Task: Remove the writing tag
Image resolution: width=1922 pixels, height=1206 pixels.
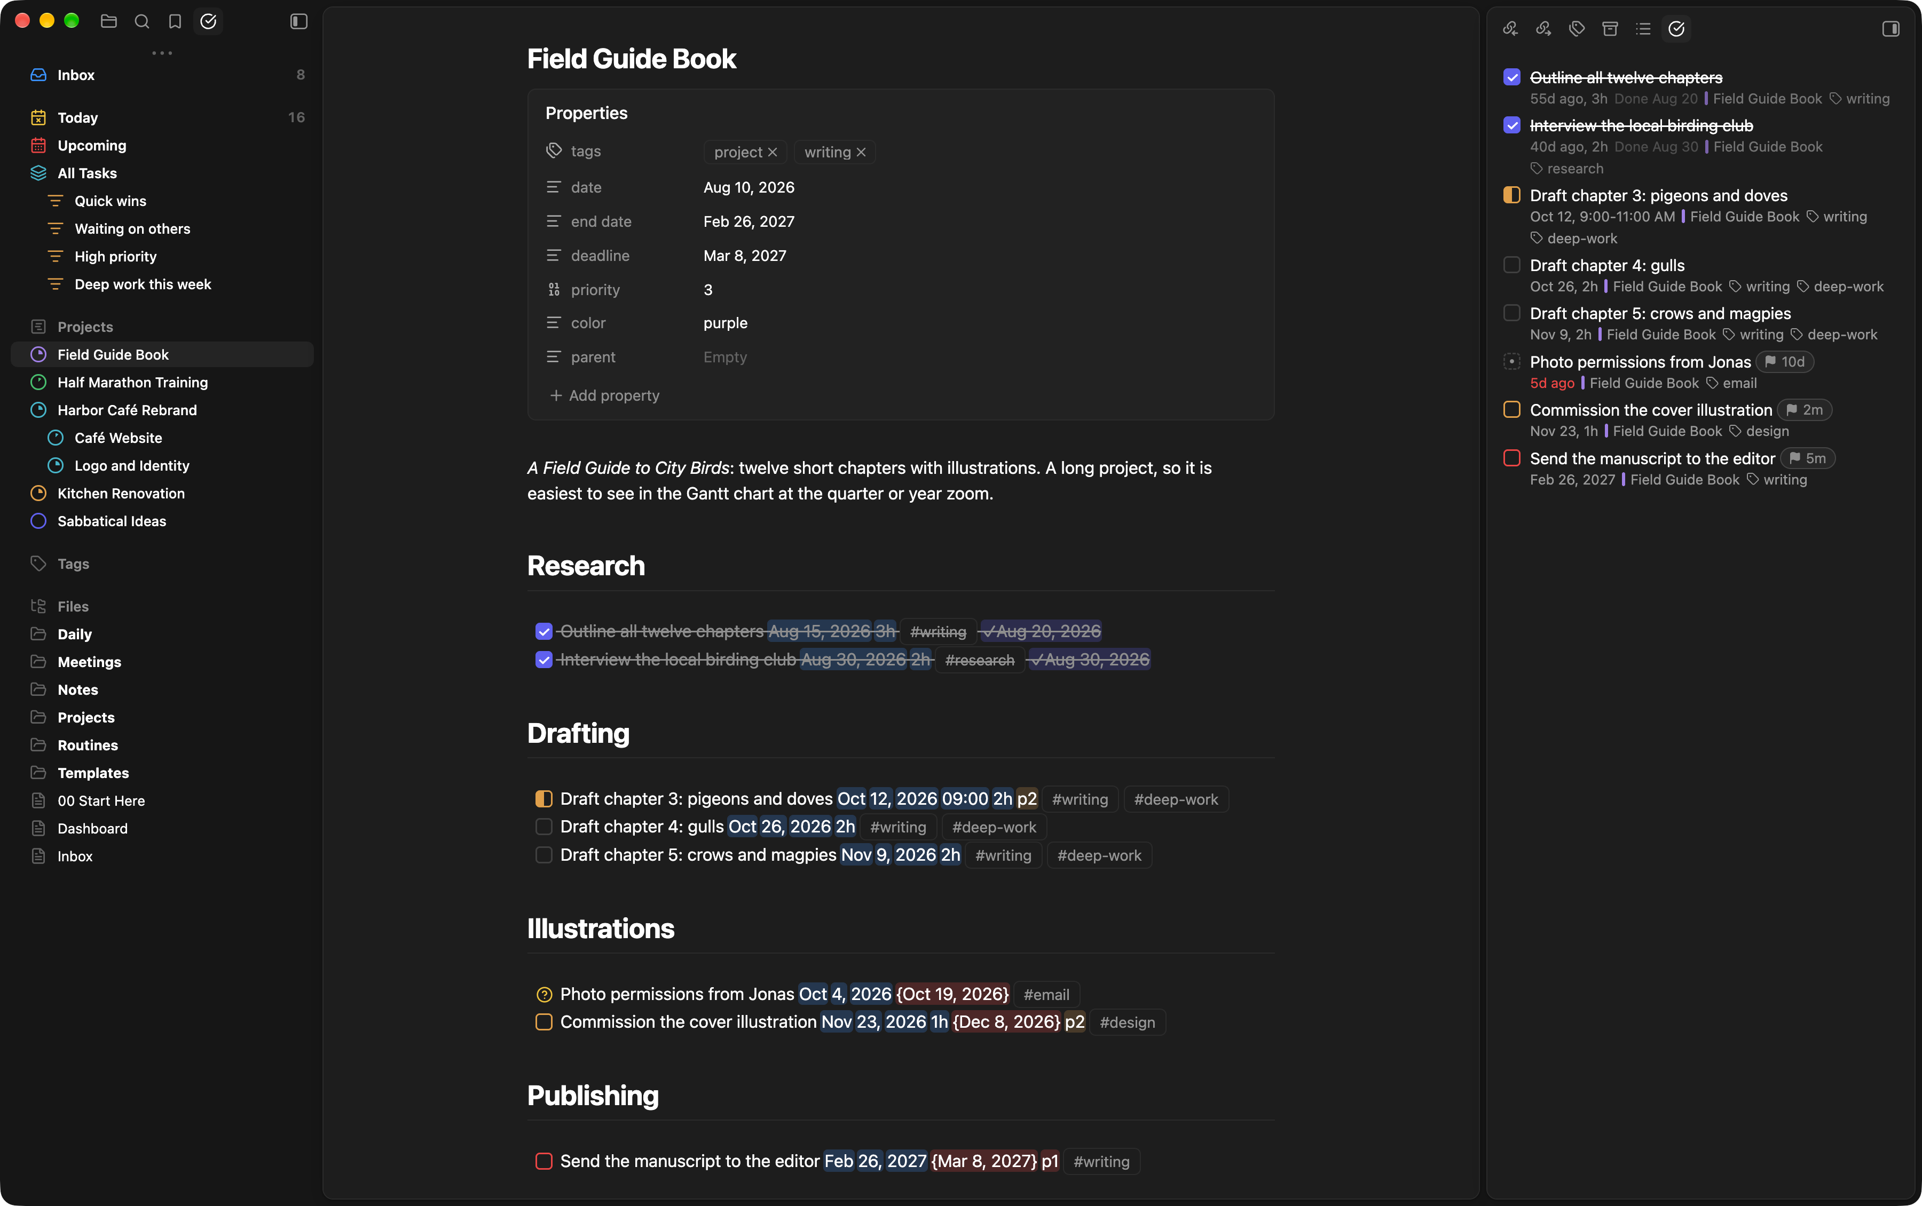Action: 861,152
